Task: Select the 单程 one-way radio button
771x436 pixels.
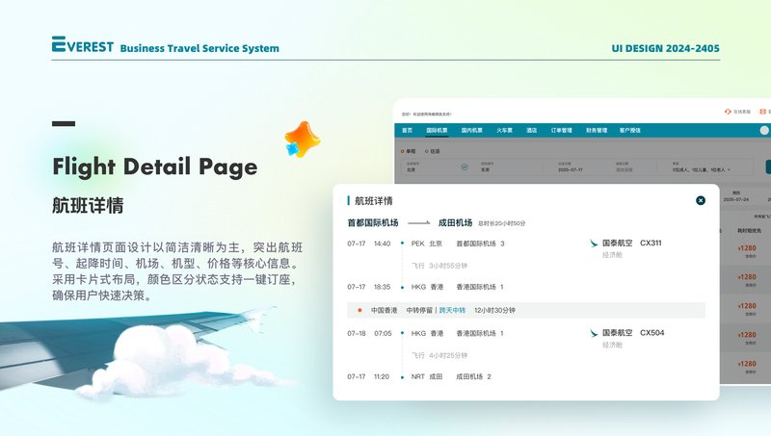Action: [402, 151]
